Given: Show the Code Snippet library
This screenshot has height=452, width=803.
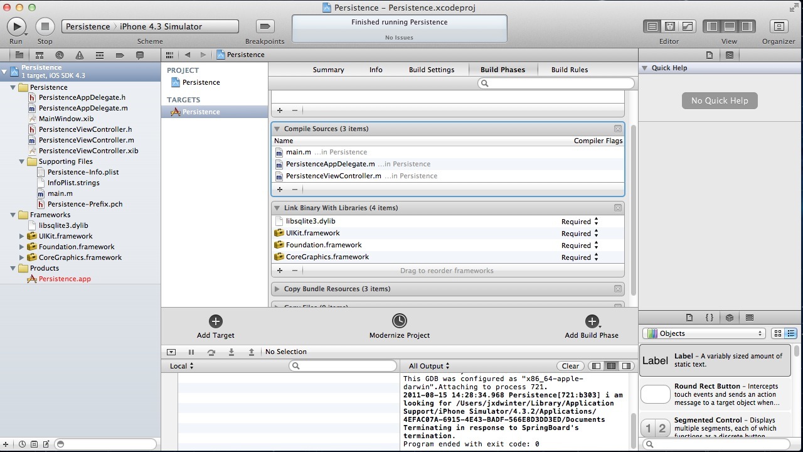Looking at the screenshot, I should click(x=710, y=318).
